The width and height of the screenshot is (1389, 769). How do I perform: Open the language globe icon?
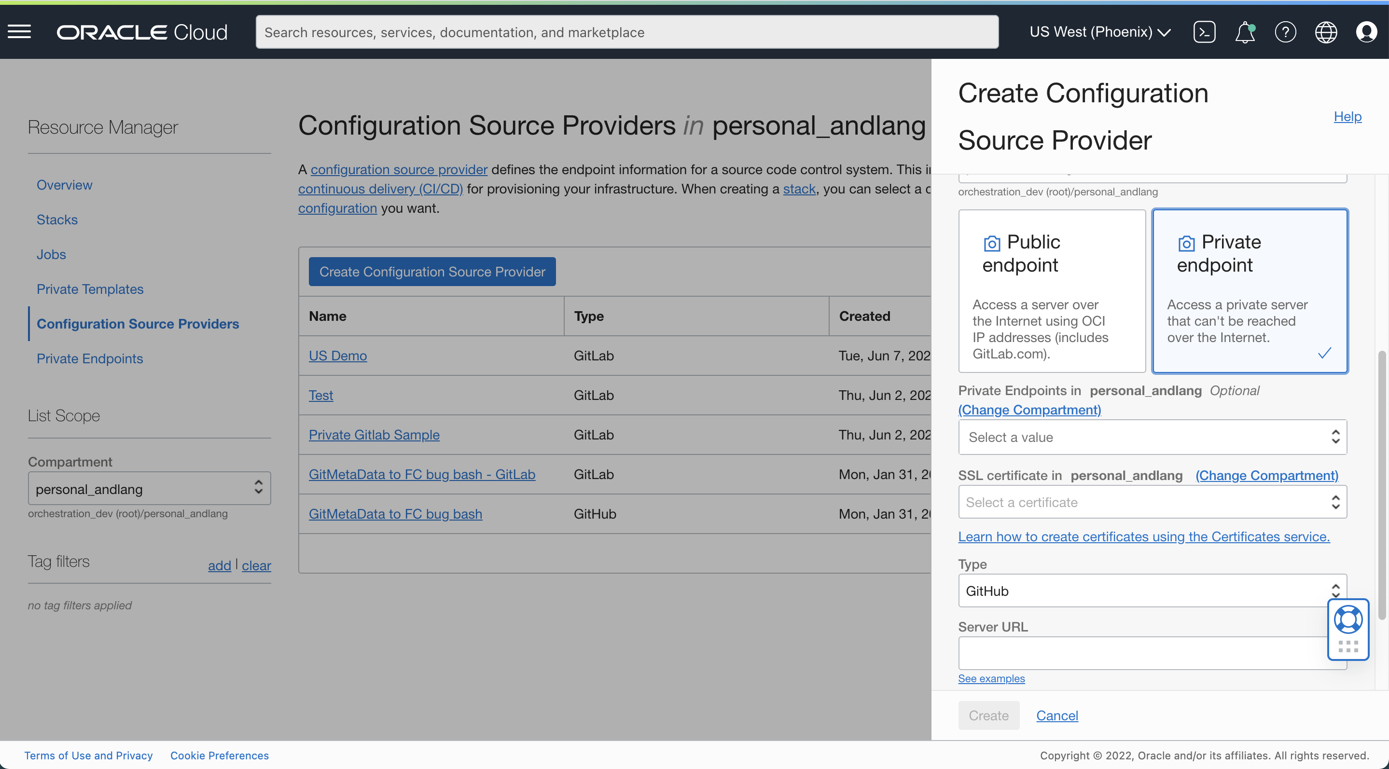[1326, 32]
